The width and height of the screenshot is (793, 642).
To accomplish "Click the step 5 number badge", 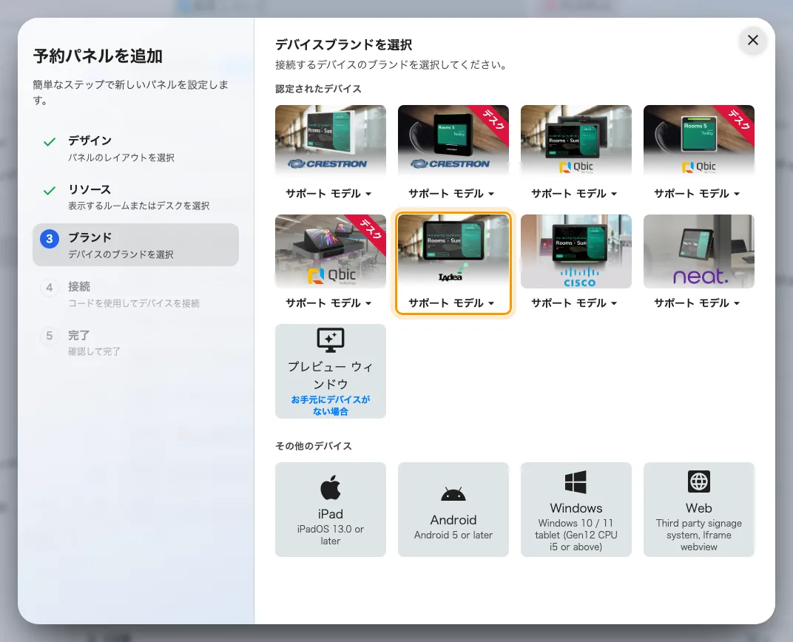I will coord(50,336).
